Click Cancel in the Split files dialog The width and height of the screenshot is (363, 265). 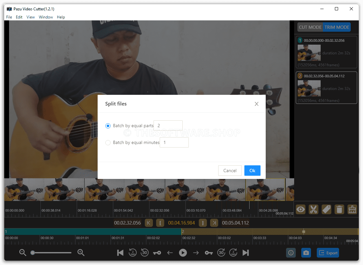click(x=230, y=171)
